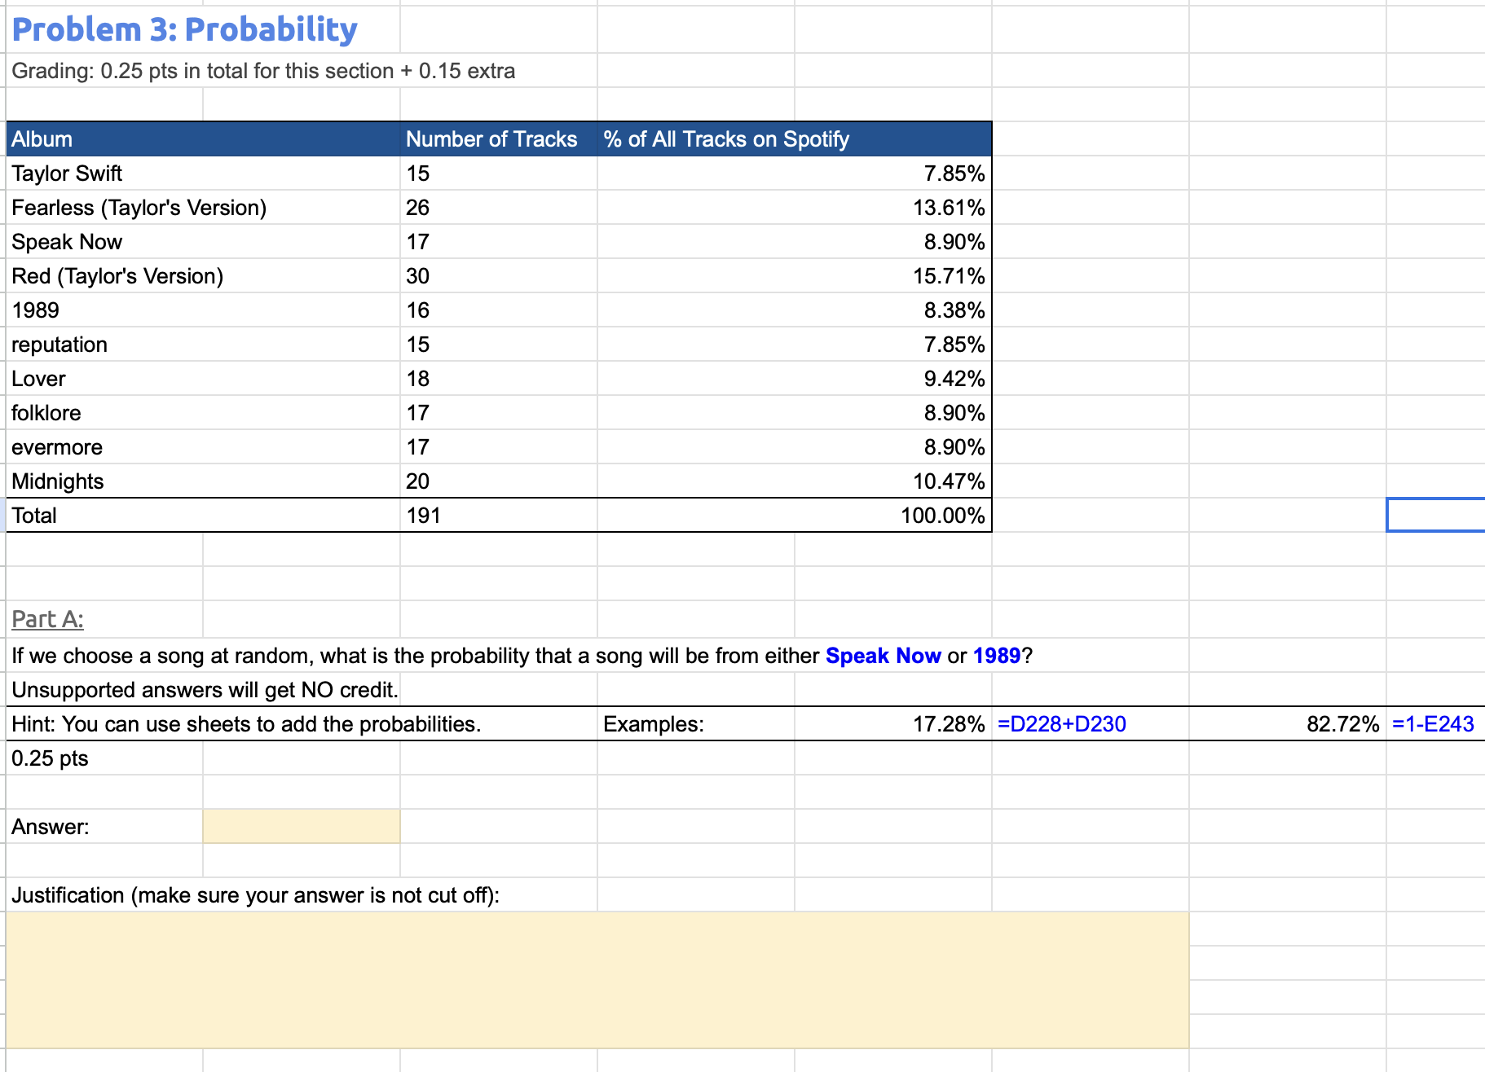
Task: Click the 'Midnights' album cell
Action: click(203, 481)
